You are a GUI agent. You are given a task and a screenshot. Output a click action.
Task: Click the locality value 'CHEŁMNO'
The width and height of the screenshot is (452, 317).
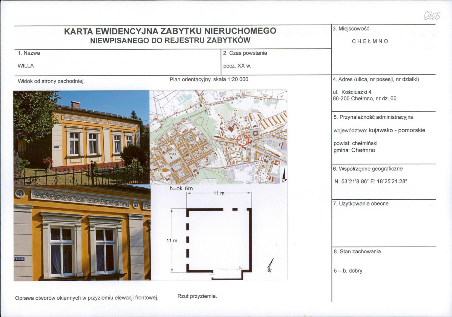[370, 41]
